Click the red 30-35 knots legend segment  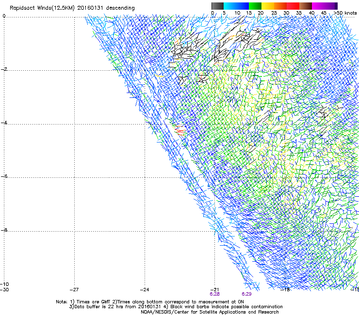[293, 6]
